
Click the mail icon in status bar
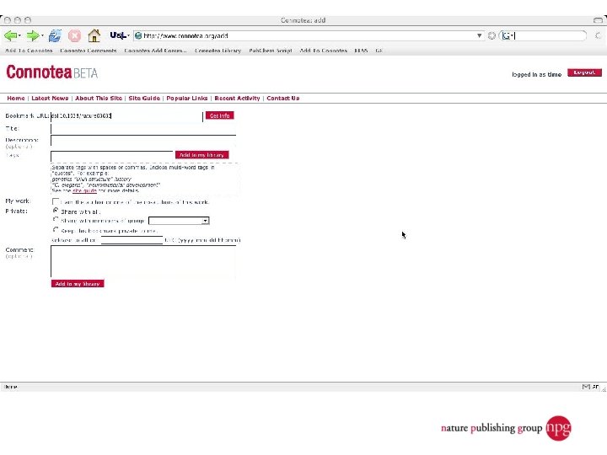tap(586, 387)
